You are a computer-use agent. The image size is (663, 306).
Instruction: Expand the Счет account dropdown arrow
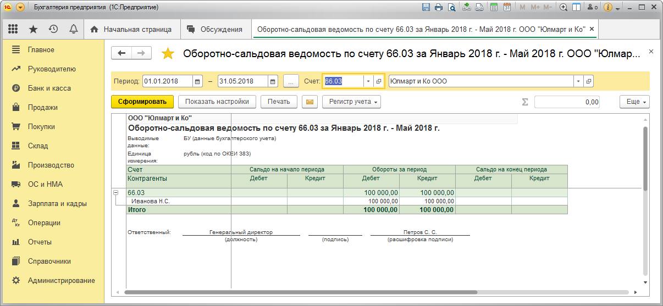click(x=368, y=81)
